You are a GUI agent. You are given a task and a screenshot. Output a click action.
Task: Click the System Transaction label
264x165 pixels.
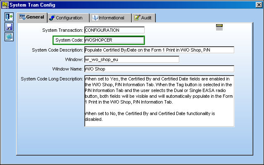pyautogui.click(x=62, y=30)
